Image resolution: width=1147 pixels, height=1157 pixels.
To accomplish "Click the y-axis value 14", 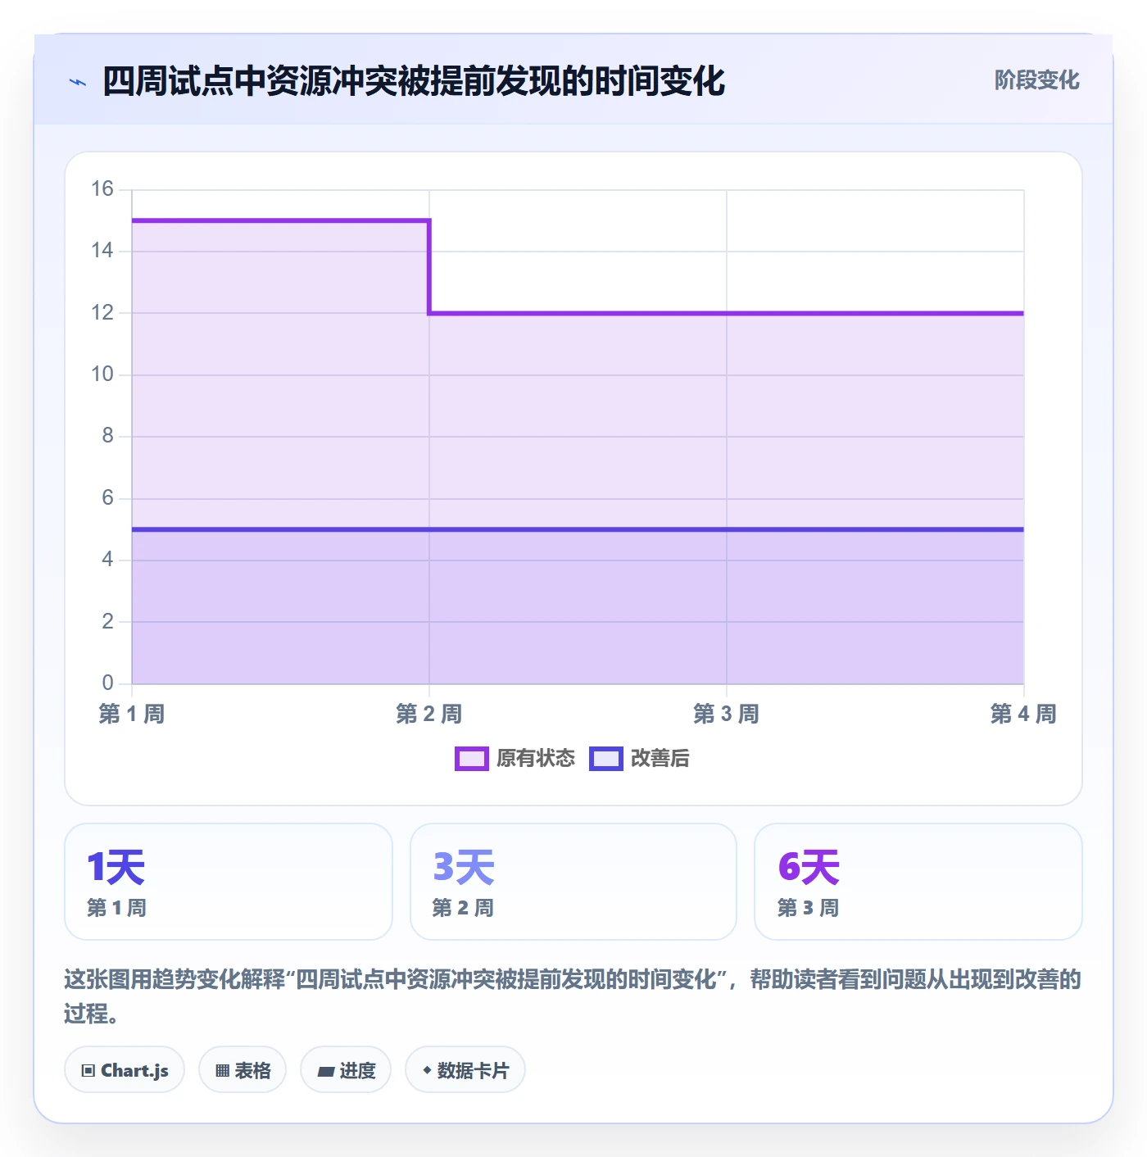I will click(x=102, y=251).
